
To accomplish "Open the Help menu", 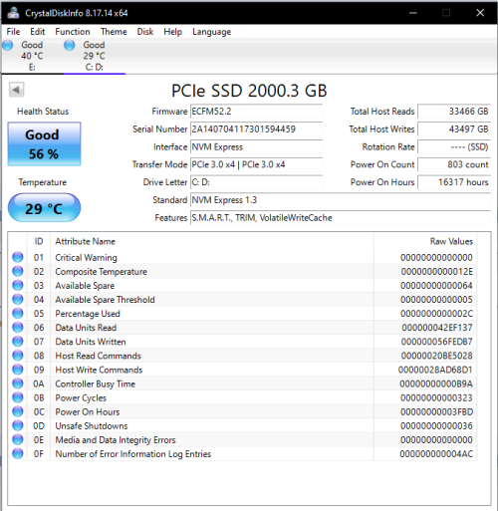I will click(x=172, y=32).
